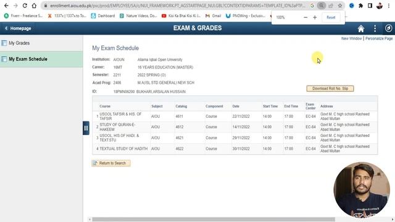The image size is (395, 222).
Task: Collapse the side panel with pause-shaped handle
Action: pos(86,128)
